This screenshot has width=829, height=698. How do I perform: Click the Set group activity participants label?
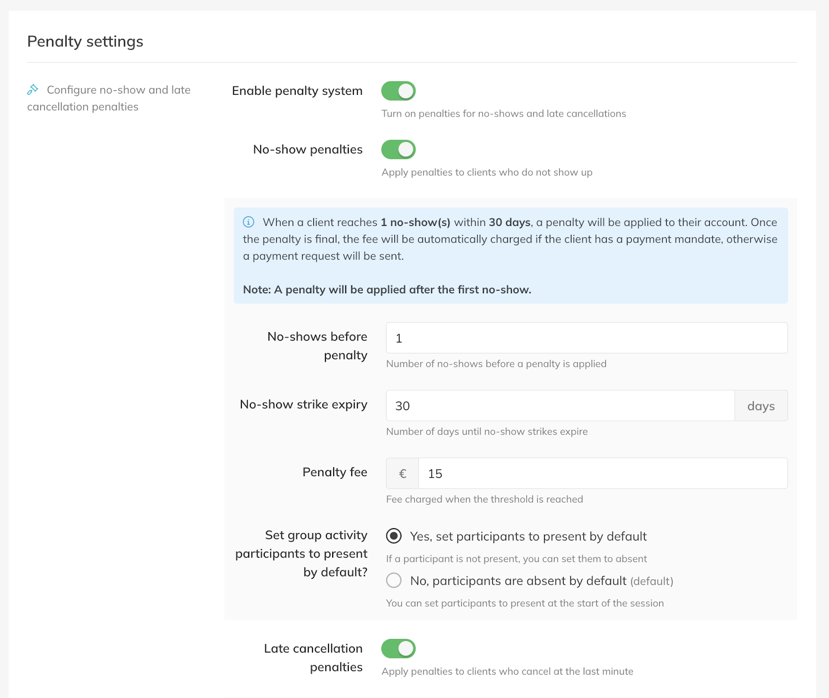tap(302, 553)
